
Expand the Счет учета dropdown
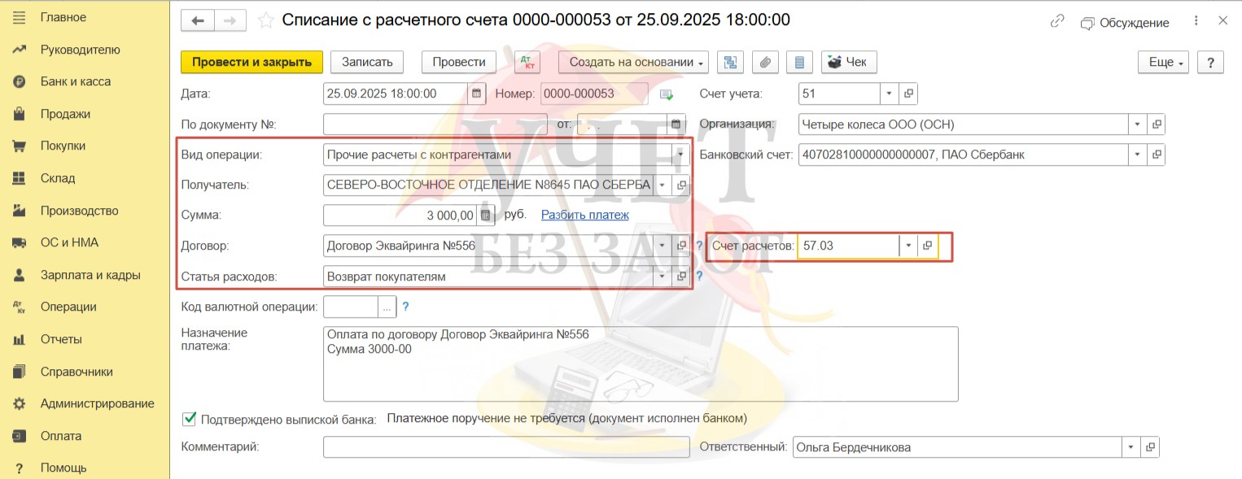click(889, 94)
